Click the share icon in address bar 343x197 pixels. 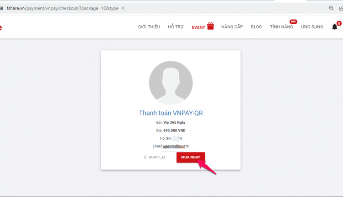coord(341,8)
